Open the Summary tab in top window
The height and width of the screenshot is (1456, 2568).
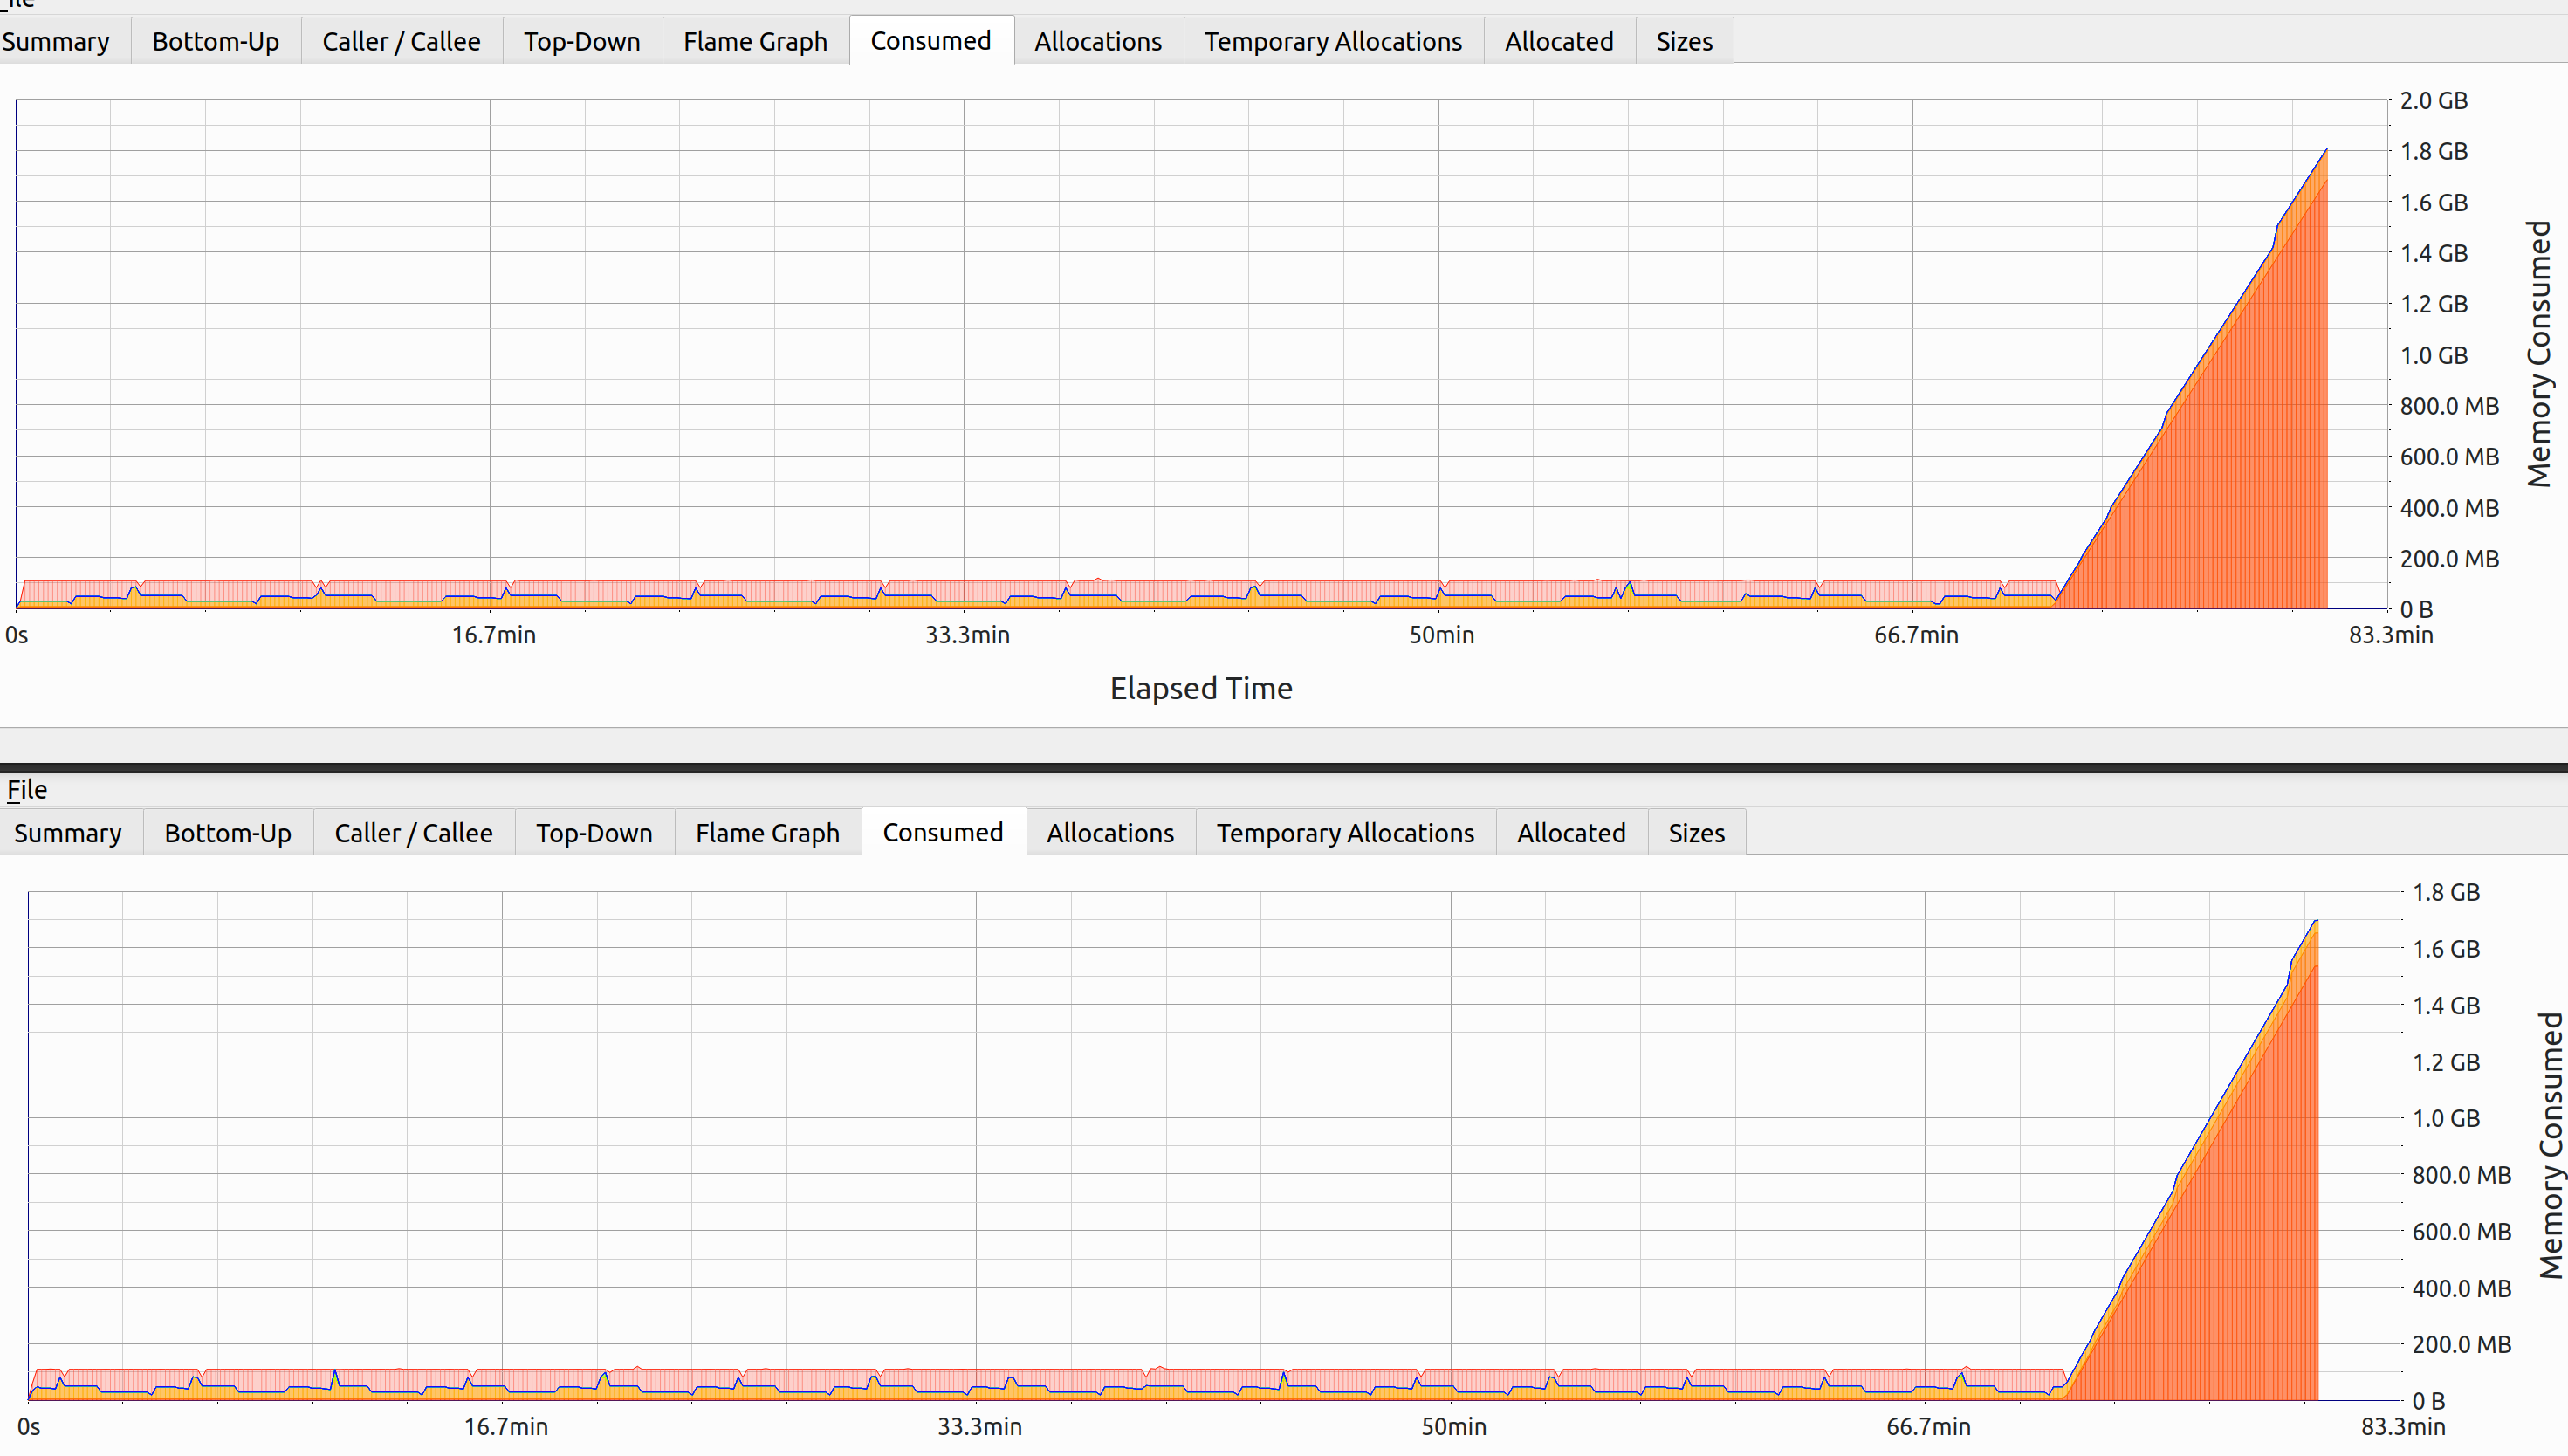56,42
